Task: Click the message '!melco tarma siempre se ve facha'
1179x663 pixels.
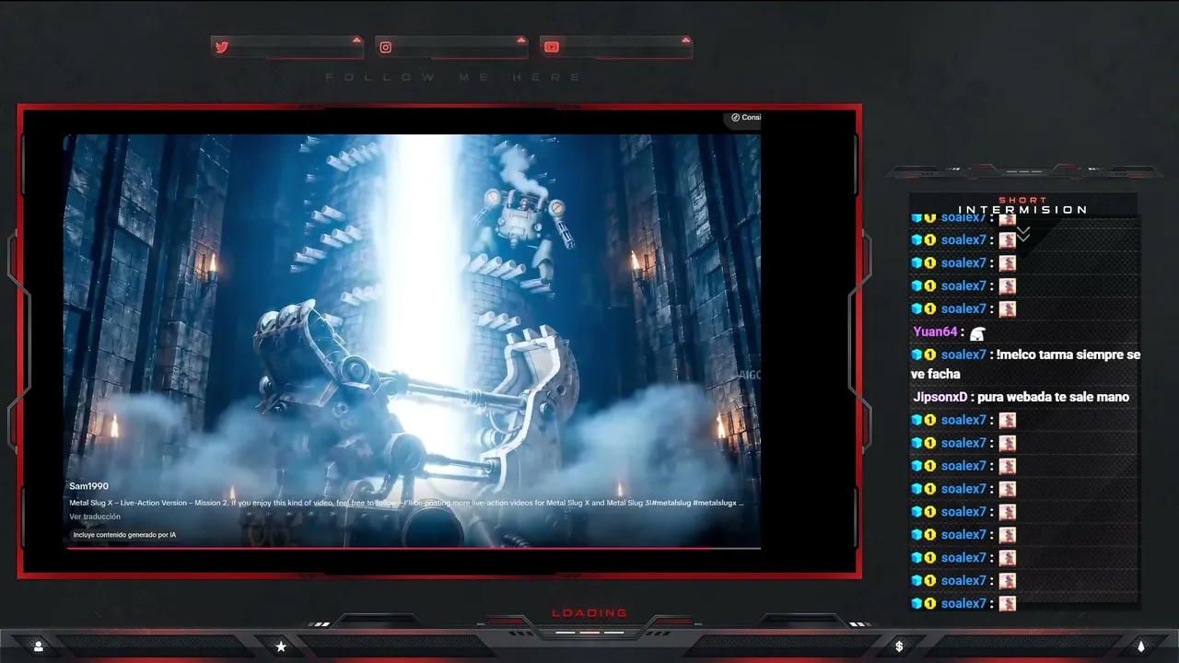Action: pyautogui.click(x=1025, y=365)
